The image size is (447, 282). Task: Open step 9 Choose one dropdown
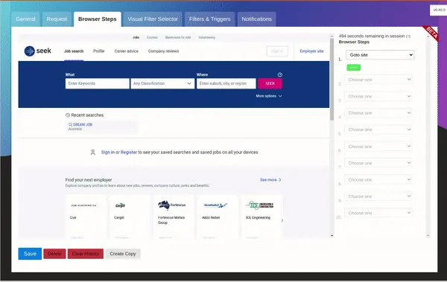tap(378, 196)
